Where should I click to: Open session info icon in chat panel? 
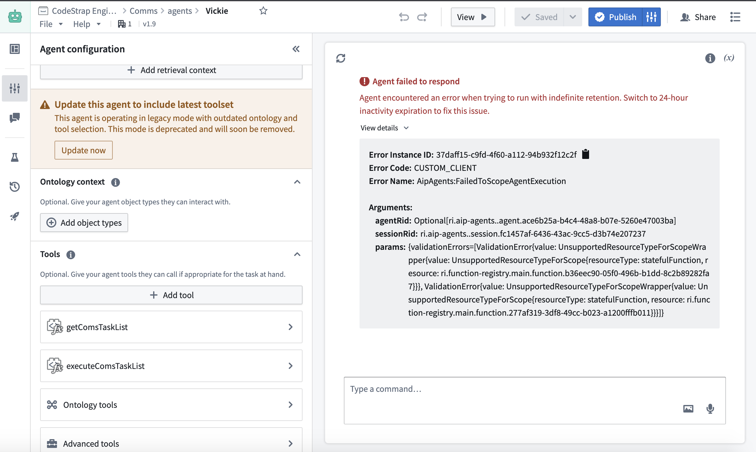710,58
